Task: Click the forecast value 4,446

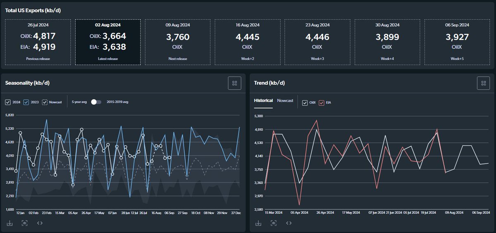Action: coord(317,37)
